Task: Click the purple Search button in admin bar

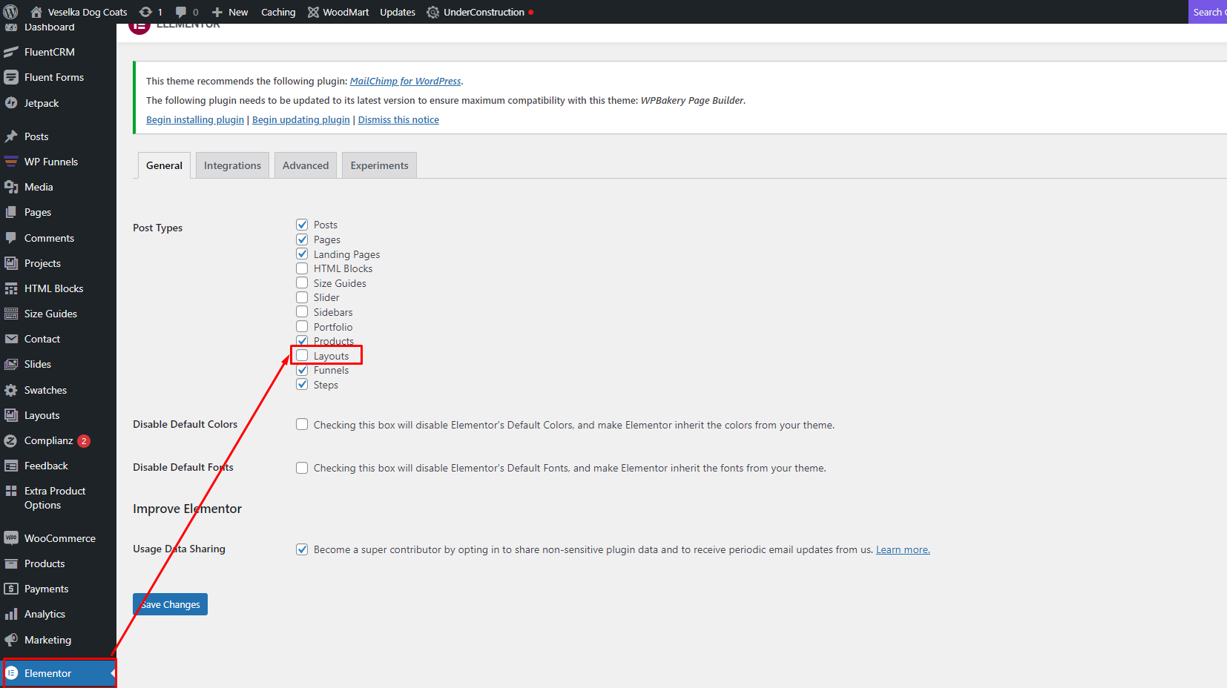Action: point(1208,12)
